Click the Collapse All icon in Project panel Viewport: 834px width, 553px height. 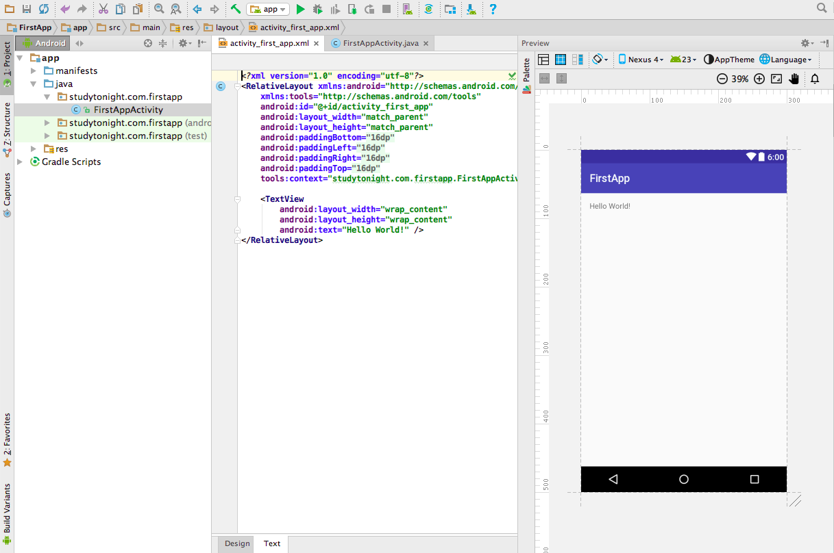(163, 43)
